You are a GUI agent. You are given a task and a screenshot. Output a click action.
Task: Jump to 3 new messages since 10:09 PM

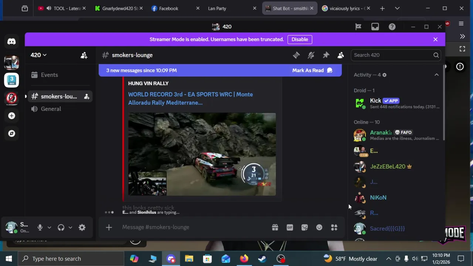(x=142, y=70)
